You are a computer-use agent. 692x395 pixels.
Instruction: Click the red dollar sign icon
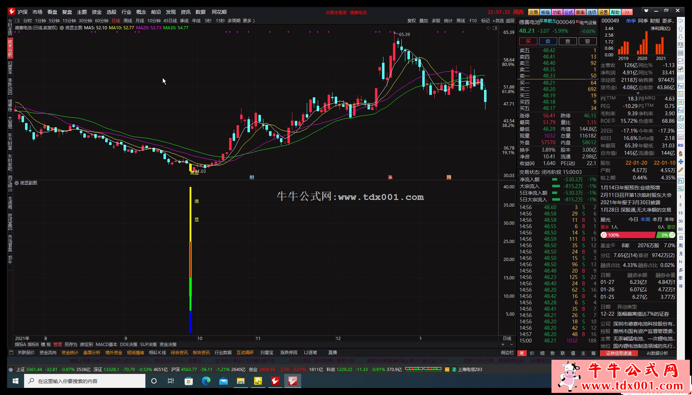coord(680,154)
